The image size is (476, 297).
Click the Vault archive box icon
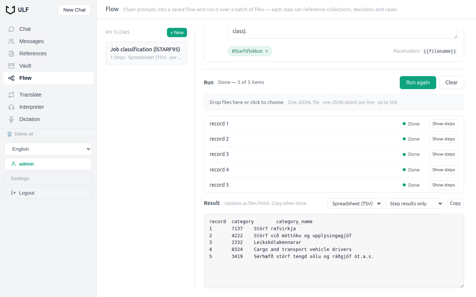(x=12, y=66)
